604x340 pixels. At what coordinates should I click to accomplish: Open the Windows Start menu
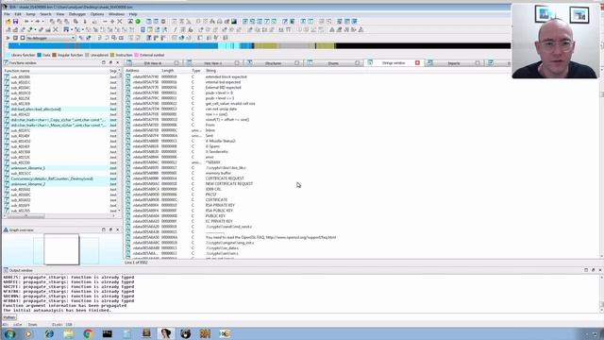[9, 333]
